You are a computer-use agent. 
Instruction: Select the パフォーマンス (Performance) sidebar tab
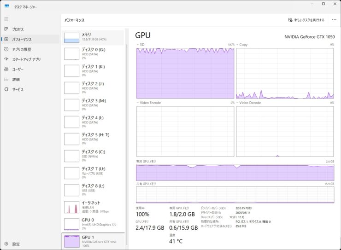[x=21, y=40]
